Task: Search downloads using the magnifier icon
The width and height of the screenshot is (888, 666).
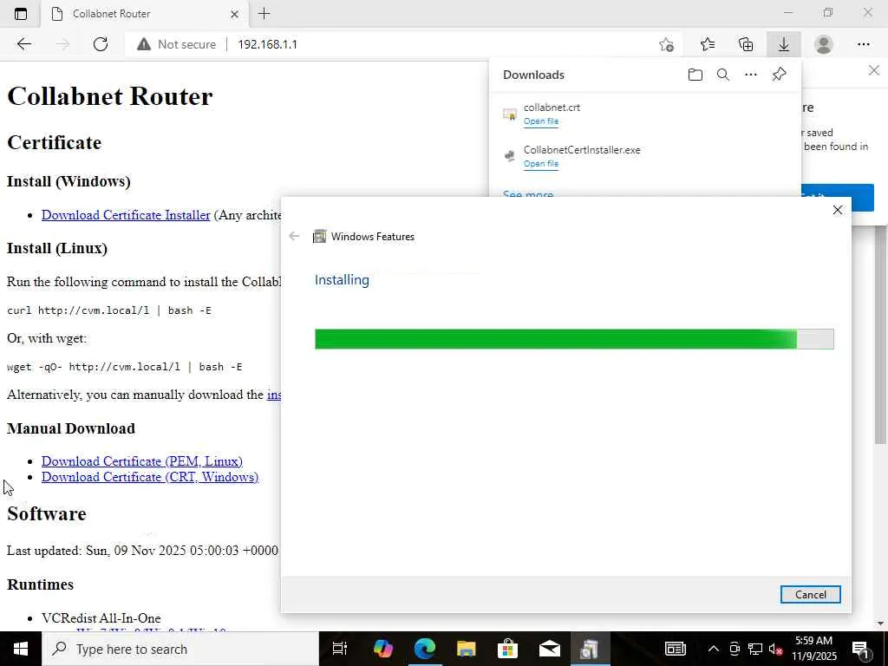Action: 723,75
